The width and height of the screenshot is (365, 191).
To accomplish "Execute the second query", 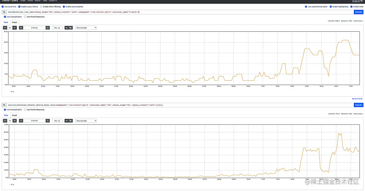I will [359, 105].
